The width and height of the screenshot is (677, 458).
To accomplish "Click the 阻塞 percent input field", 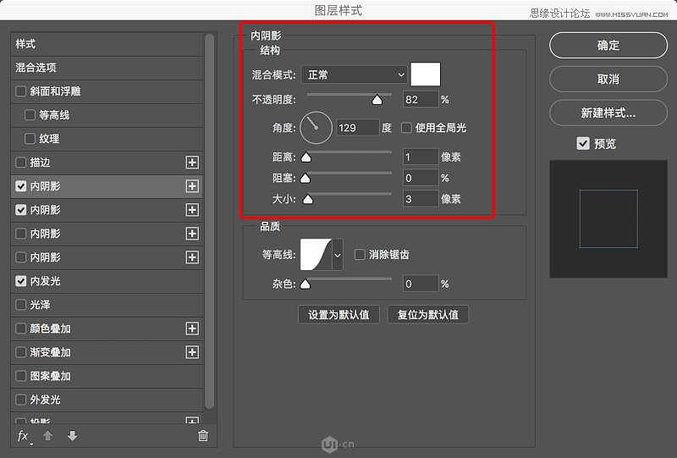I will 421,178.
